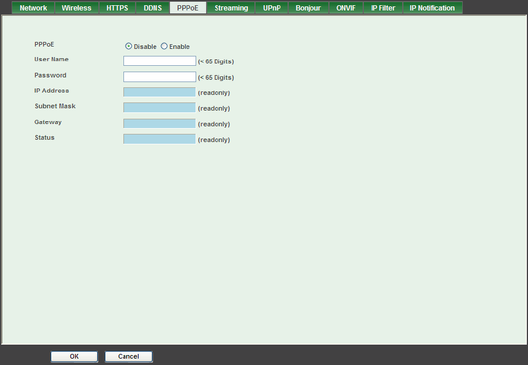
Task: Select the Enable PPPoE radio button
Action: [164, 46]
